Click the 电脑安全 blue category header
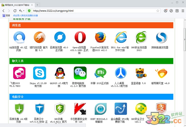Image resolution: width=186 pixels, height=127 pixels. pyautogui.click(x=91, y=97)
